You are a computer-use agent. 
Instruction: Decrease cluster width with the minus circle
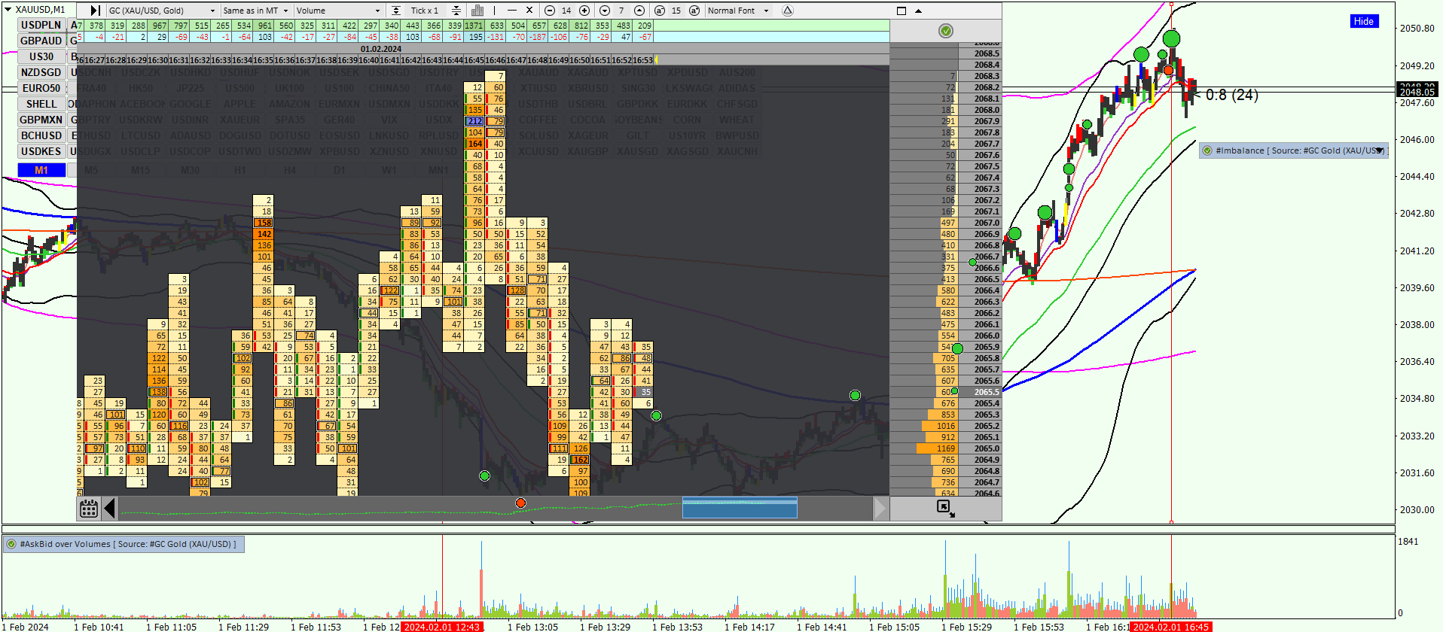(x=550, y=11)
